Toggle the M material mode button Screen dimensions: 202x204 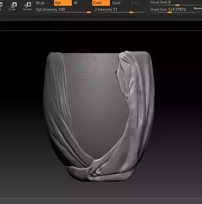[76, 3]
